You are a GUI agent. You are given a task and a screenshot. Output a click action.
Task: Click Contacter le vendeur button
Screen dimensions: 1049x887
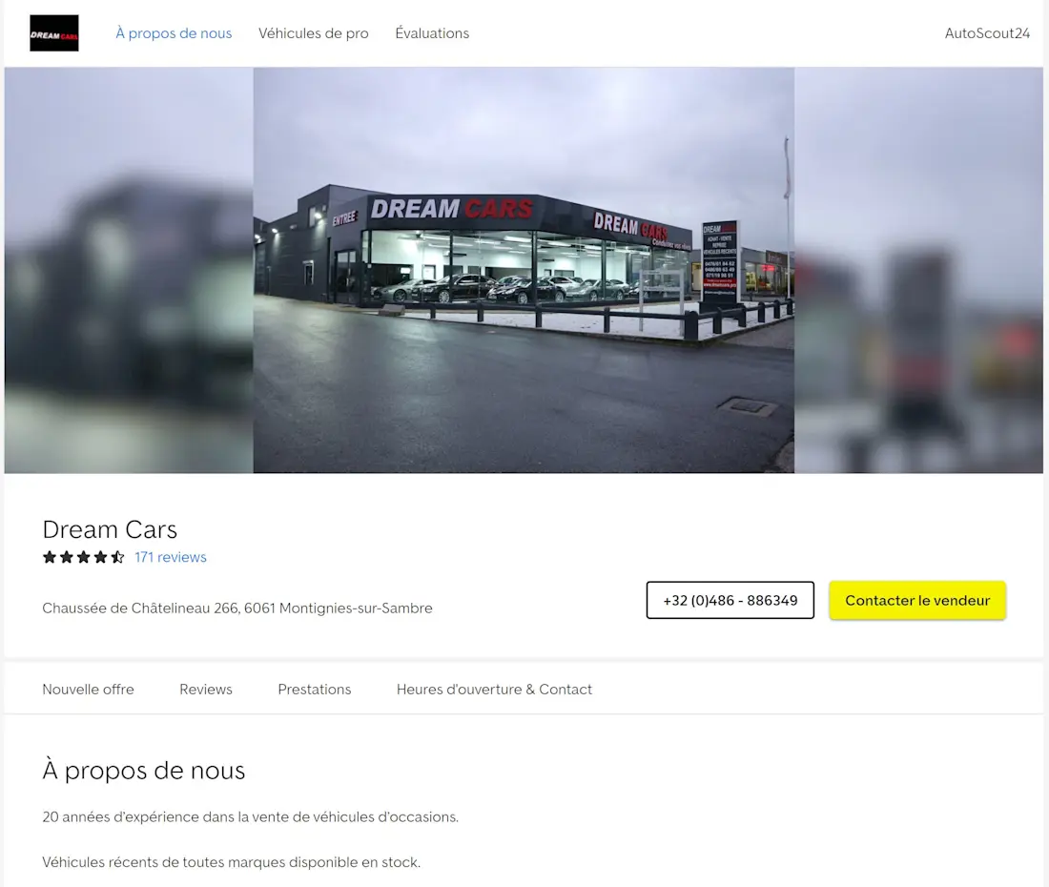coord(917,600)
